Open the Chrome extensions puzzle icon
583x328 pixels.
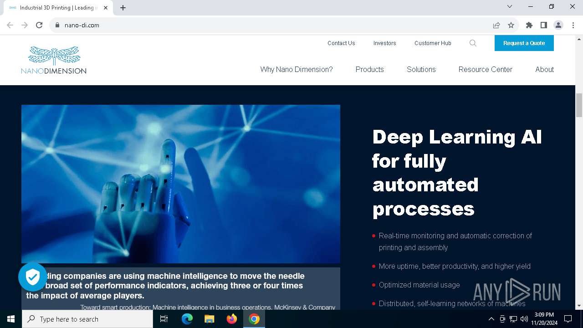click(x=529, y=25)
